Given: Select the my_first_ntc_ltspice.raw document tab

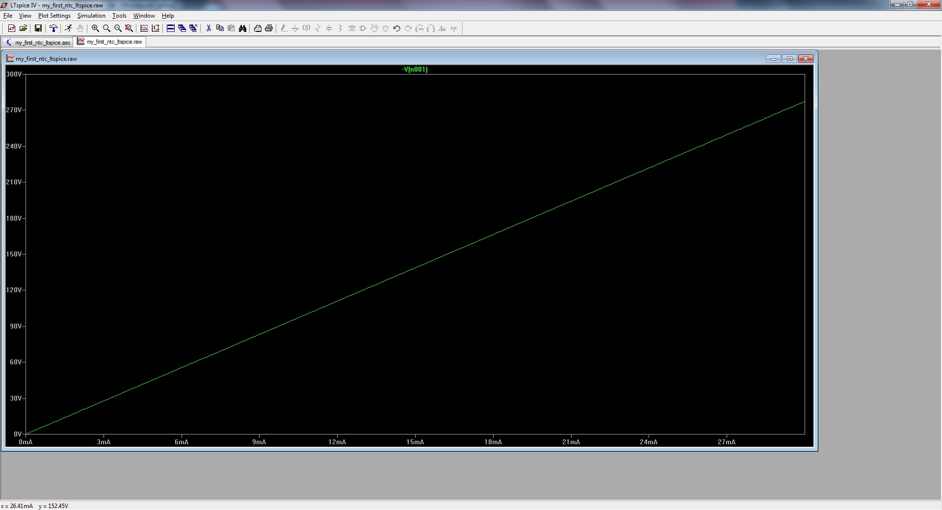Looking at the screenshot, I should pos(110,42).
